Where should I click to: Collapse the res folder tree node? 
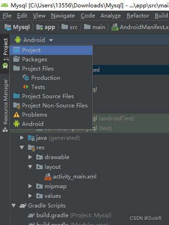point(22,148)
